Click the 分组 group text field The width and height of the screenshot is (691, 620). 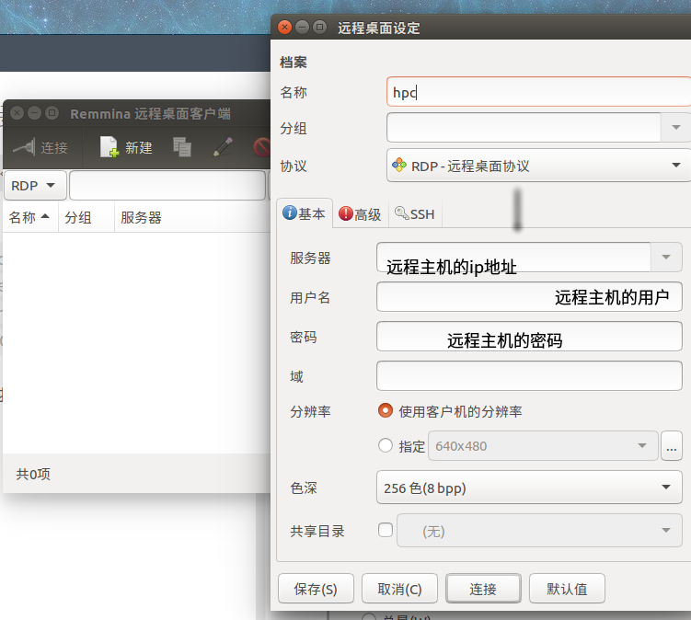click(524, 127)
